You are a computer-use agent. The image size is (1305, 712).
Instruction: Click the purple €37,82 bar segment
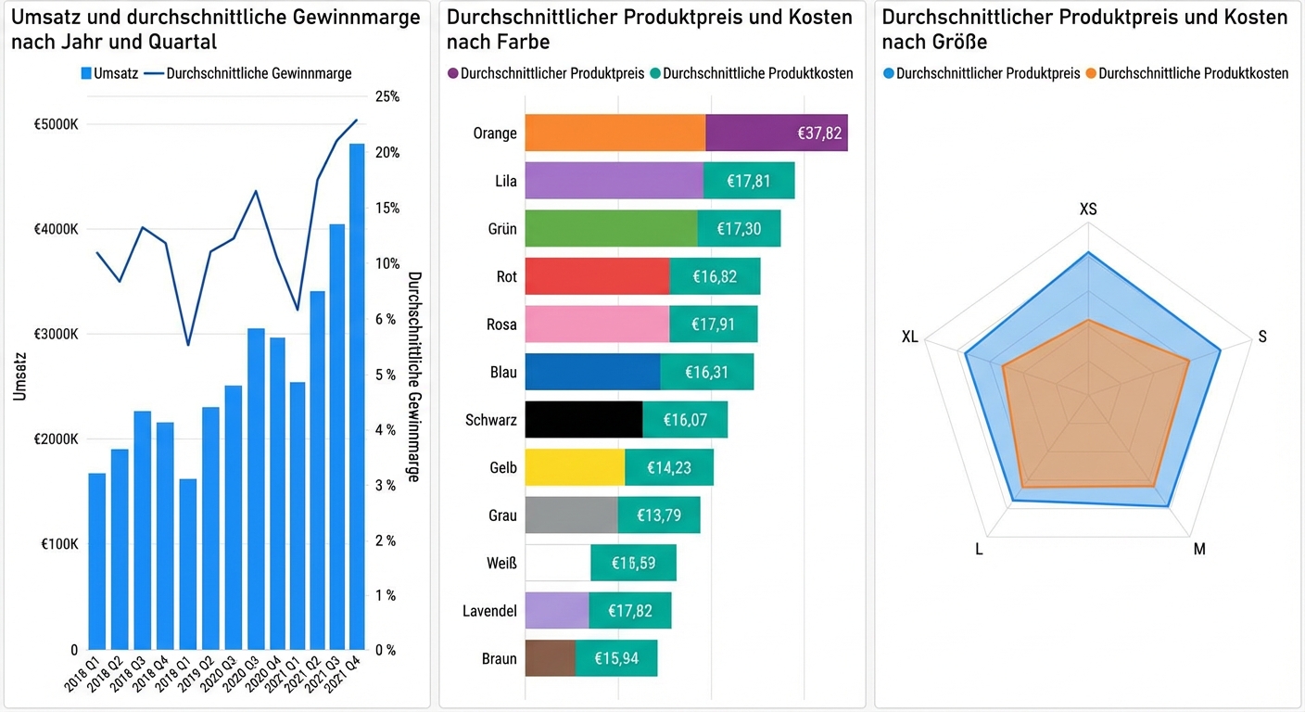[x=777, y=133]
